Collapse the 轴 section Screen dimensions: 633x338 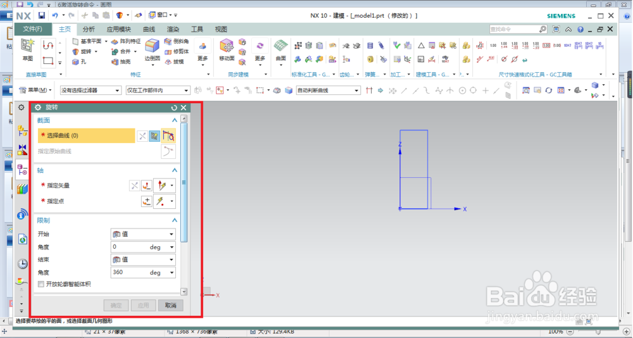(175, 170)
